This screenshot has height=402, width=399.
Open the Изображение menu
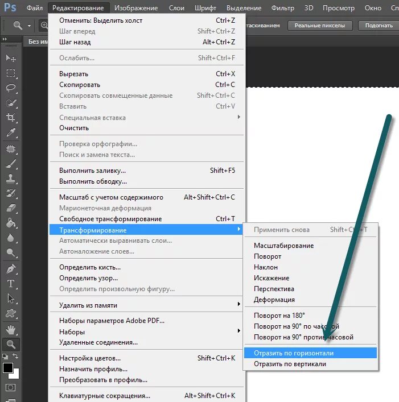[136, 8]
